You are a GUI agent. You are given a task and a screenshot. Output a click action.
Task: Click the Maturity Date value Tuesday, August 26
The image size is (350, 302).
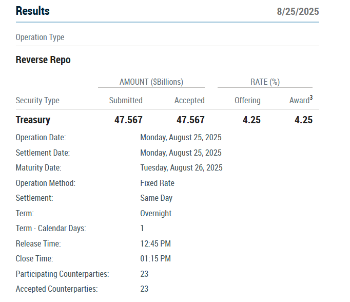pyautogui.click(x=181, y=168)
